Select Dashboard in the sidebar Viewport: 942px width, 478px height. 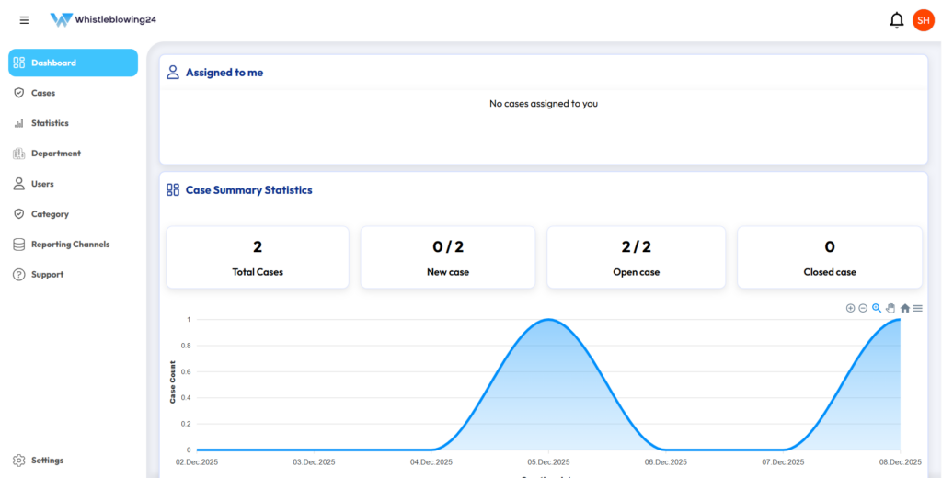(x=73, y=63)
